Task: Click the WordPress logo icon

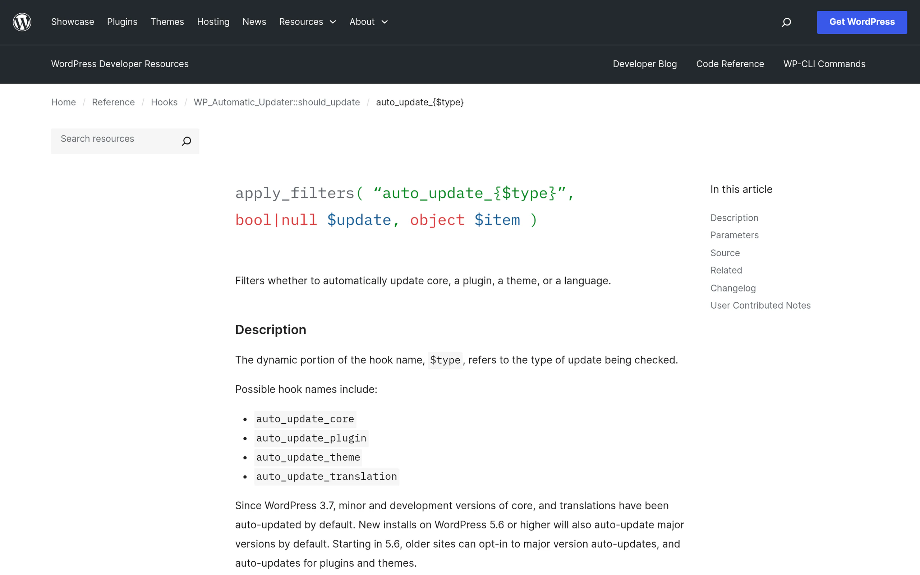Action: tap(22, 22)
